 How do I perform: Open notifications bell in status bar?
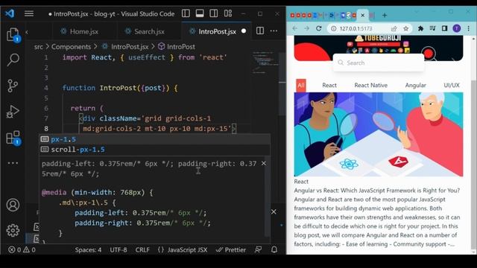coord(274,250)
